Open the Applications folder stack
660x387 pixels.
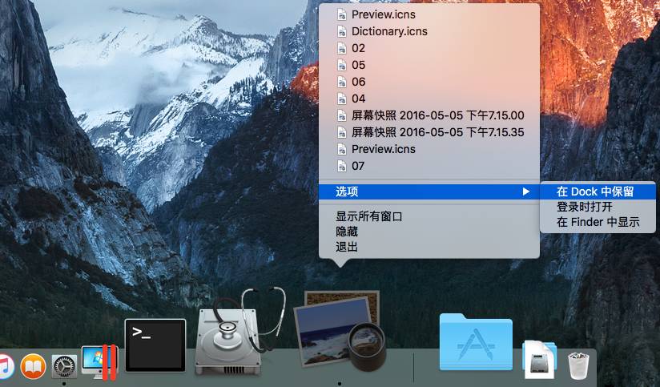click(x=476, y=343)
